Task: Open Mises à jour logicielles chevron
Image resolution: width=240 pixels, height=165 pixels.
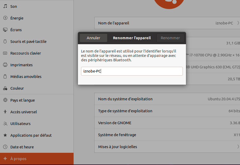Action: [238, 147]
